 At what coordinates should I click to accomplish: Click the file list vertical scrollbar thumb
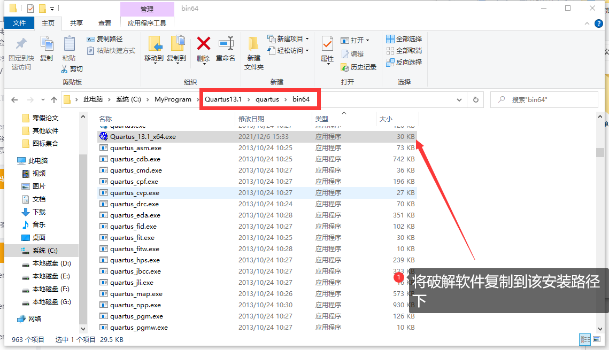(x=600, y=152)
